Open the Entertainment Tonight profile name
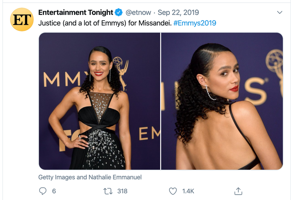291x200 pixels. pos(76,12)
